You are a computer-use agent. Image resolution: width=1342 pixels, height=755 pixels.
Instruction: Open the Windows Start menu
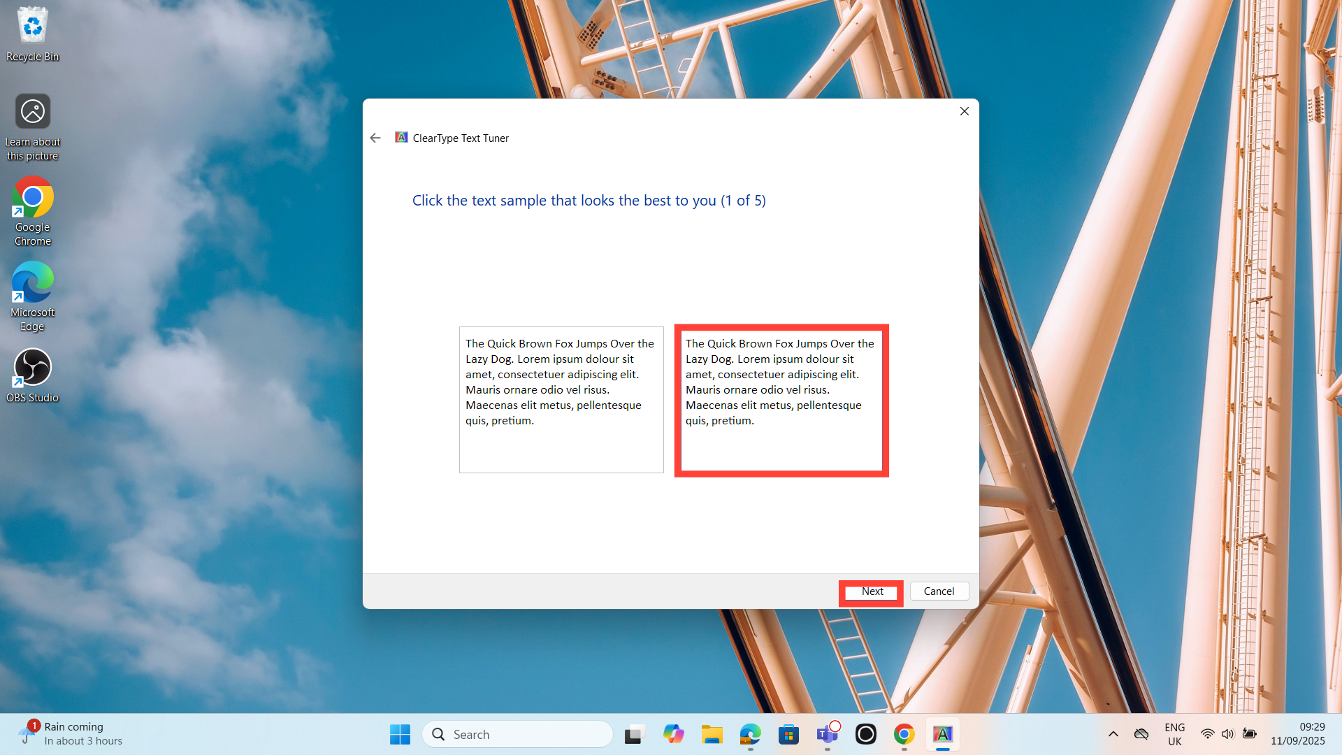[x=400, y=734]
